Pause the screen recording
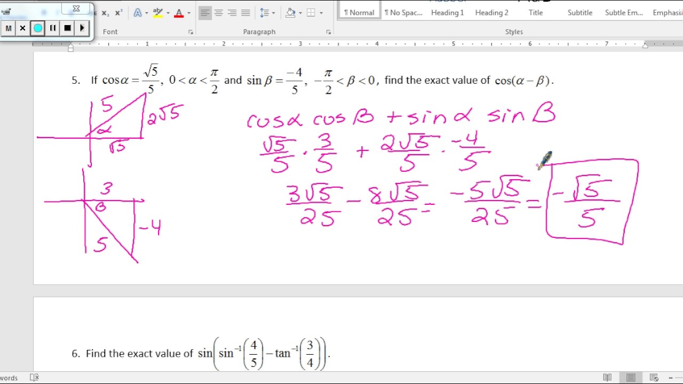Screen dimensions: 683x384 tap(52, 28)
